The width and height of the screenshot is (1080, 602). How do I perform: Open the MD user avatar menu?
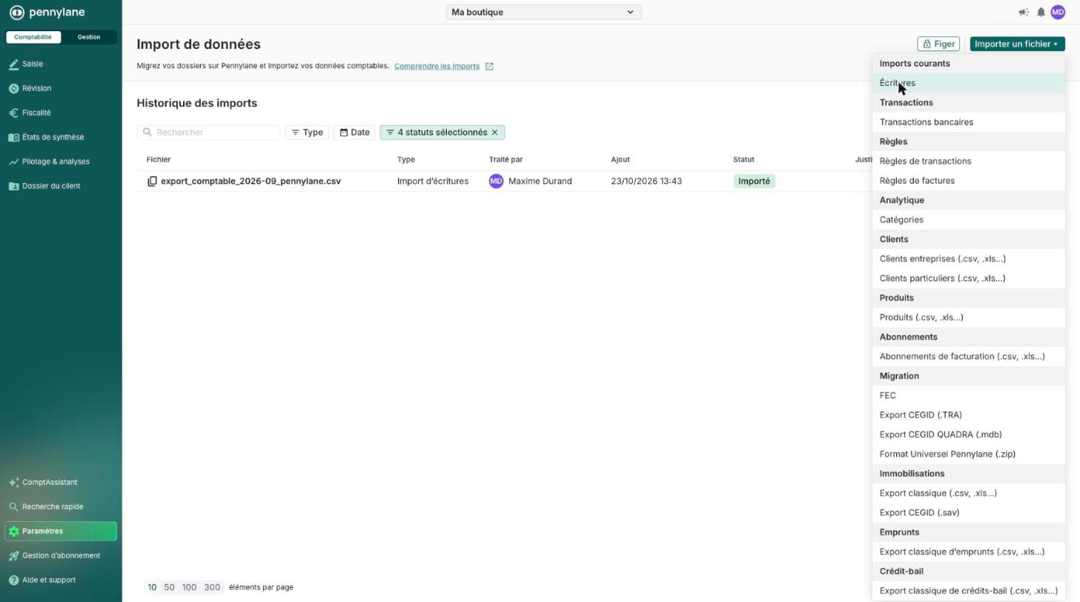coord(1058,12)
